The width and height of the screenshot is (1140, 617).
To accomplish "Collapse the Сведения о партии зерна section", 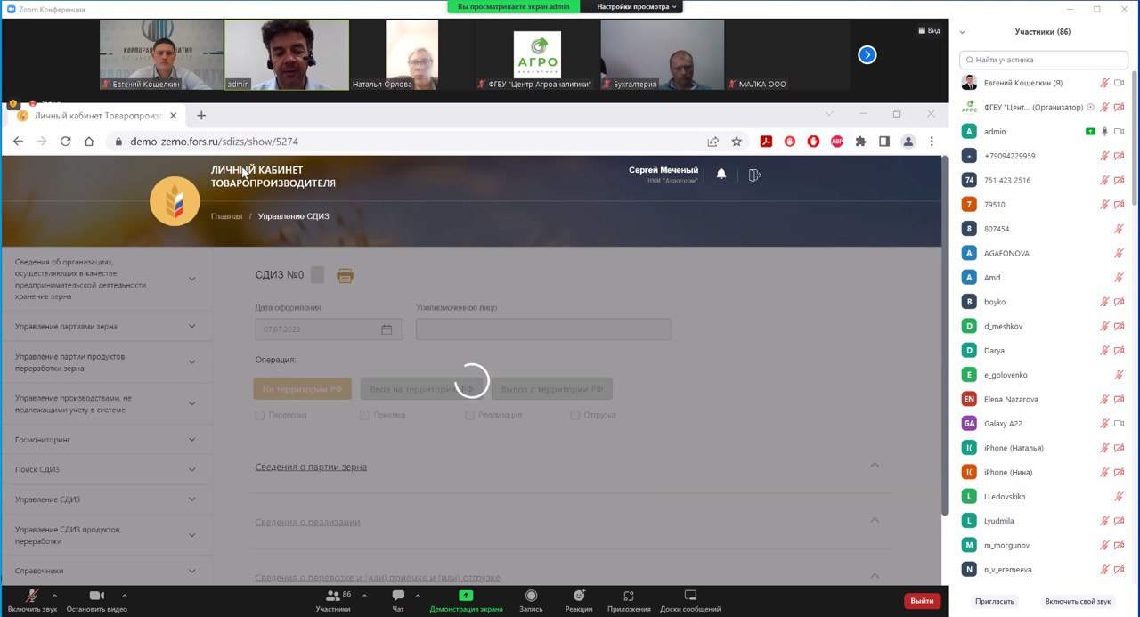I will [x=874, y=466].
